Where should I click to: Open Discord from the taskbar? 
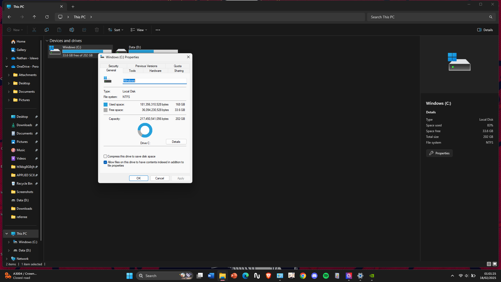(314, 276)
